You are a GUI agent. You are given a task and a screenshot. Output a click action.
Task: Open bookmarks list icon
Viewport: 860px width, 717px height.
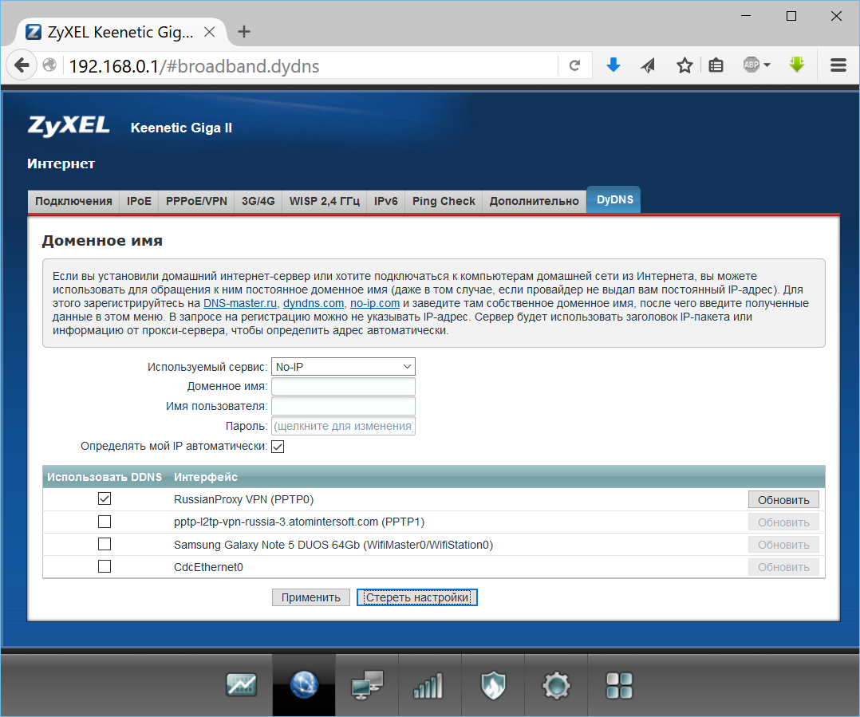point(716,65)
